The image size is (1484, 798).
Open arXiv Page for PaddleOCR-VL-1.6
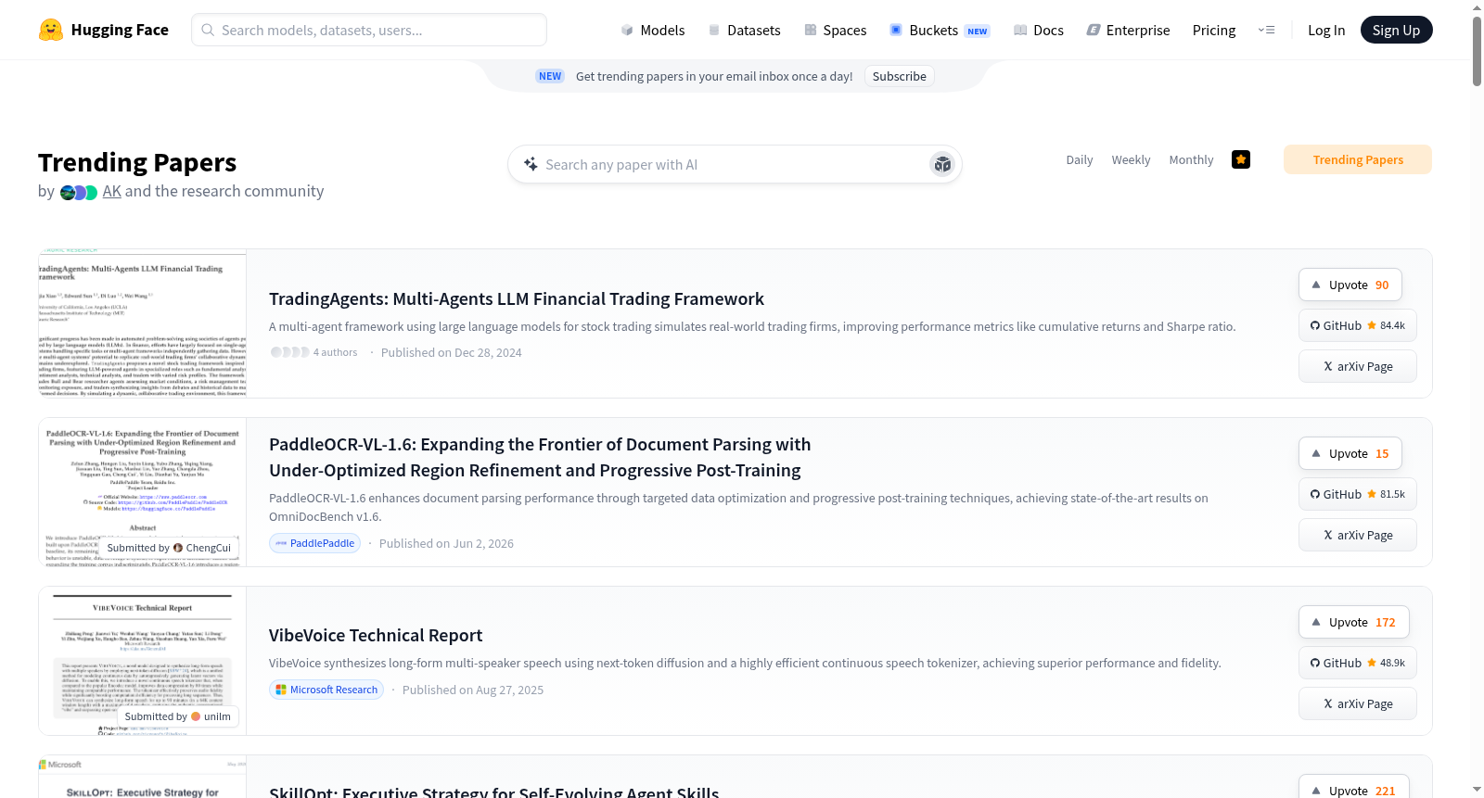coord(1358,535)
